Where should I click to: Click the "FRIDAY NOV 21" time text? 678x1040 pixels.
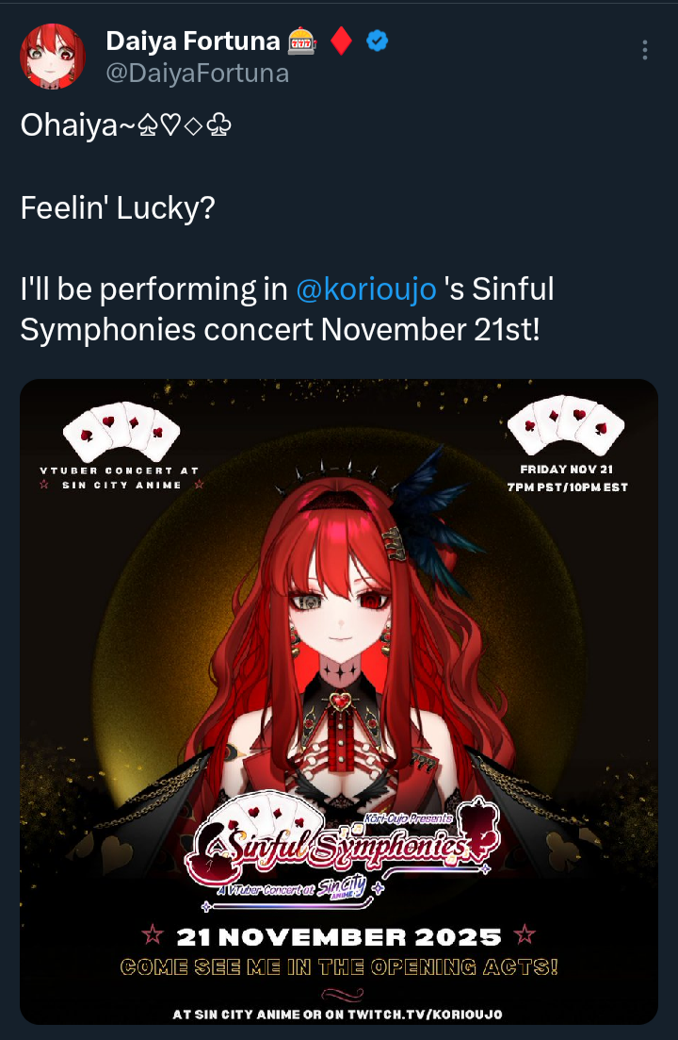coord(567,470)
